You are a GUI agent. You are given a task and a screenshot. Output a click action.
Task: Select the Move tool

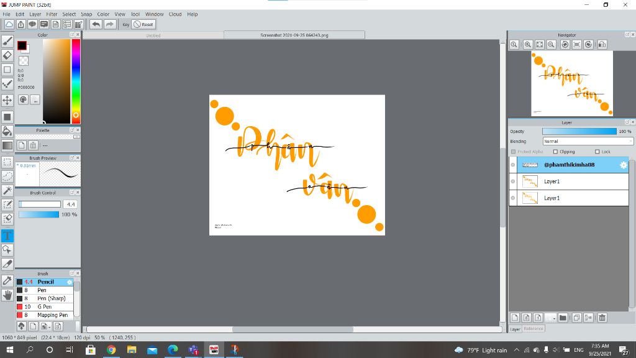click(x=7, y=100)
